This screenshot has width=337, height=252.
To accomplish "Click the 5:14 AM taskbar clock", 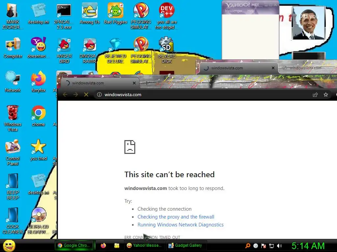I will click(308, 246).
